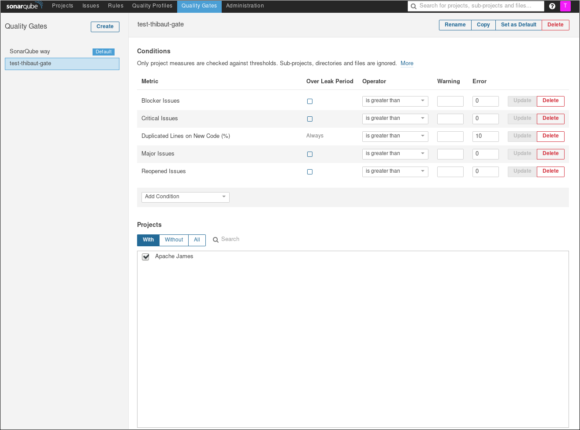Delete the Major Issues condition
This screenshot has height=430, width=580.
coord(550,154)
